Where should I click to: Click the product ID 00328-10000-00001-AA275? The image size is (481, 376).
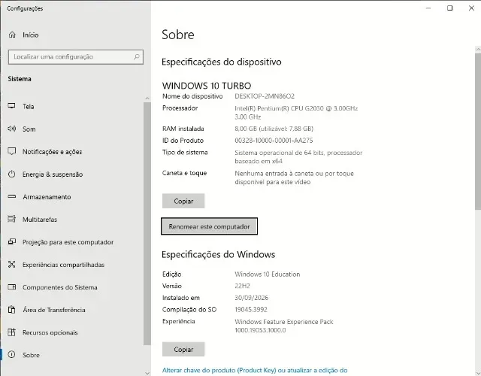click(274, 141)
